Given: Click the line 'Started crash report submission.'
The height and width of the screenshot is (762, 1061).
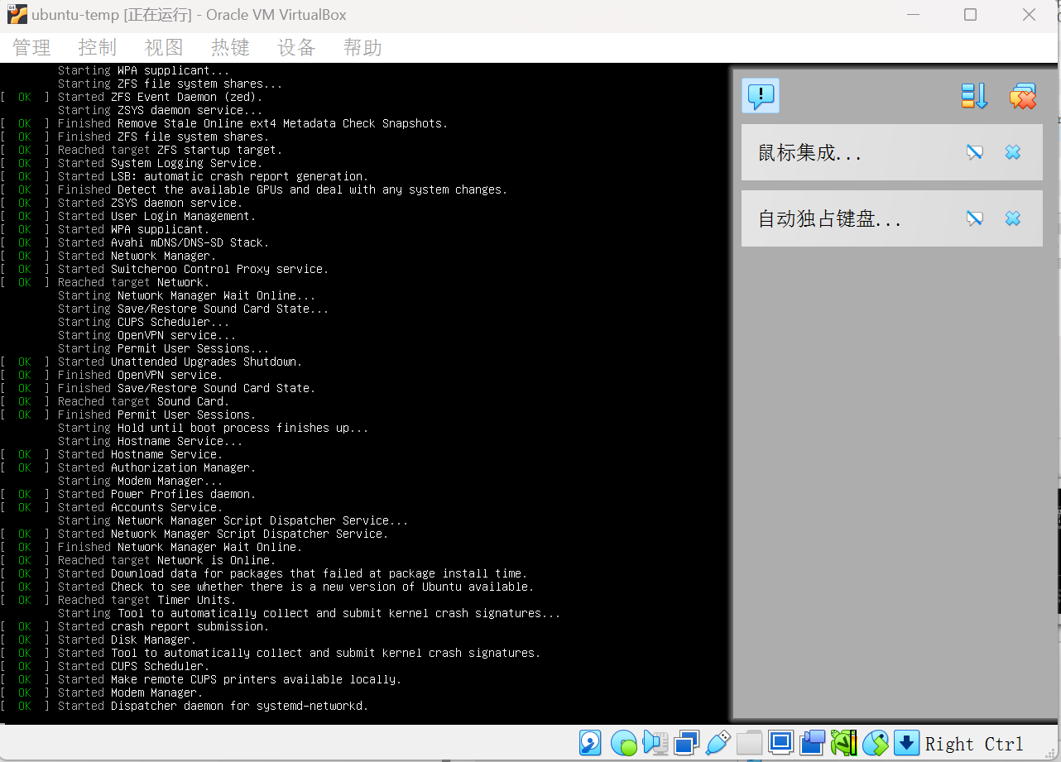Looking at the screenshot, I should [163, 626].
